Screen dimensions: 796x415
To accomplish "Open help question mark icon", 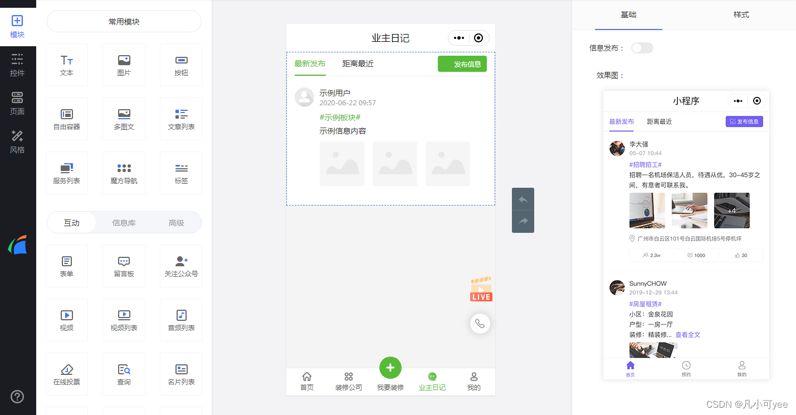I will coord(17,396).
